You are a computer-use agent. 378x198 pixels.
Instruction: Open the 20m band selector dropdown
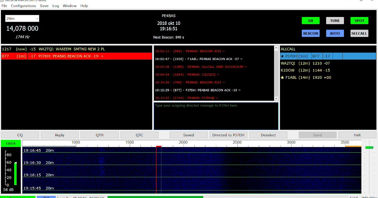(22, 18)
